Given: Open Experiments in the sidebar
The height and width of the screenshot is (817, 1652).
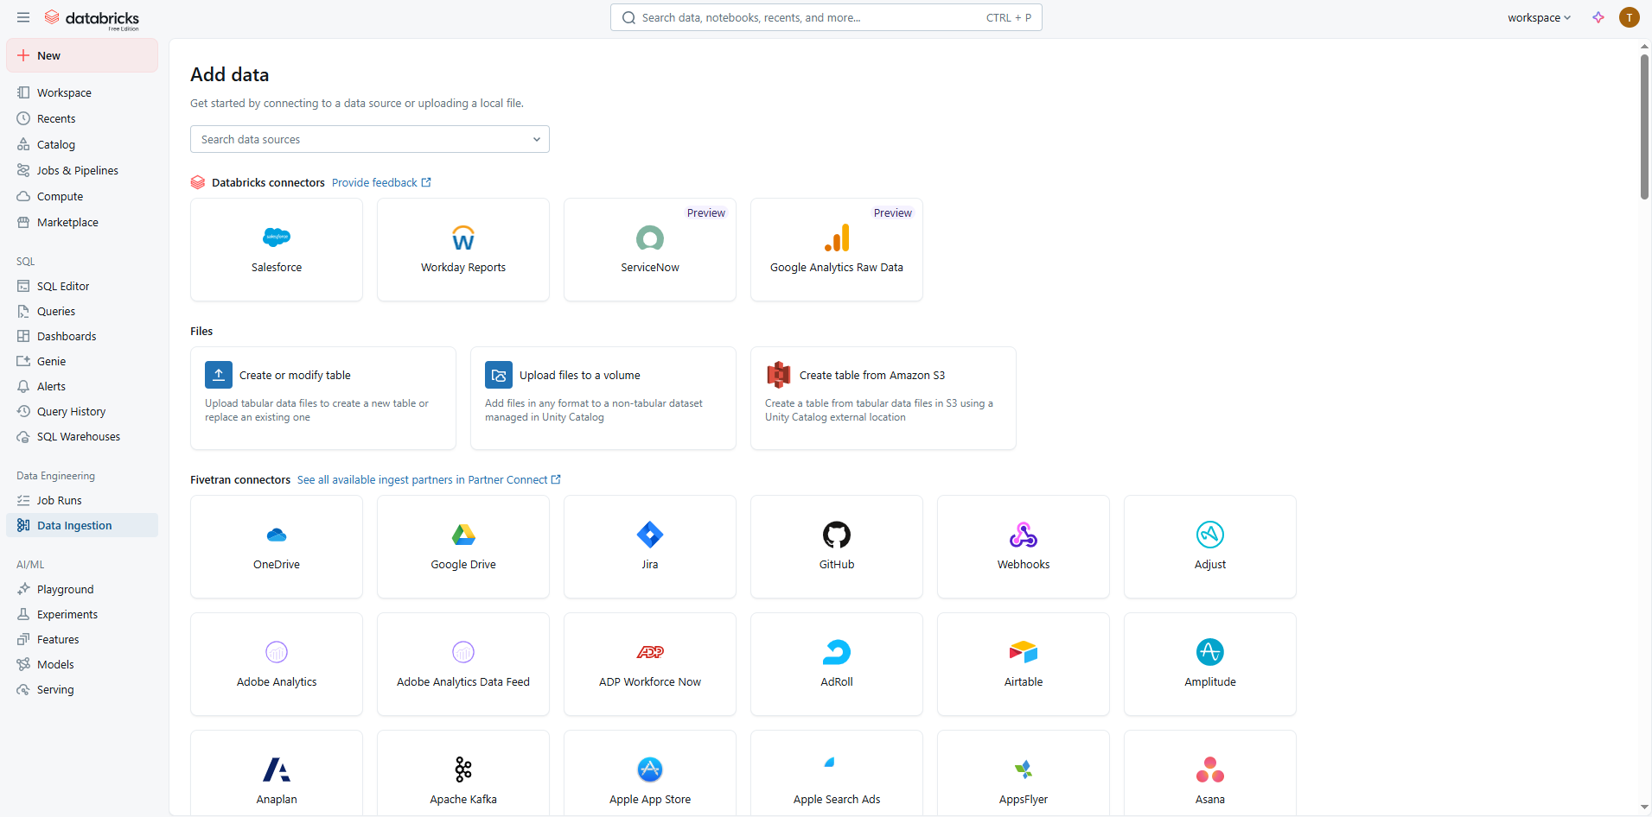Looking at the screenshot, I should 82,614.
